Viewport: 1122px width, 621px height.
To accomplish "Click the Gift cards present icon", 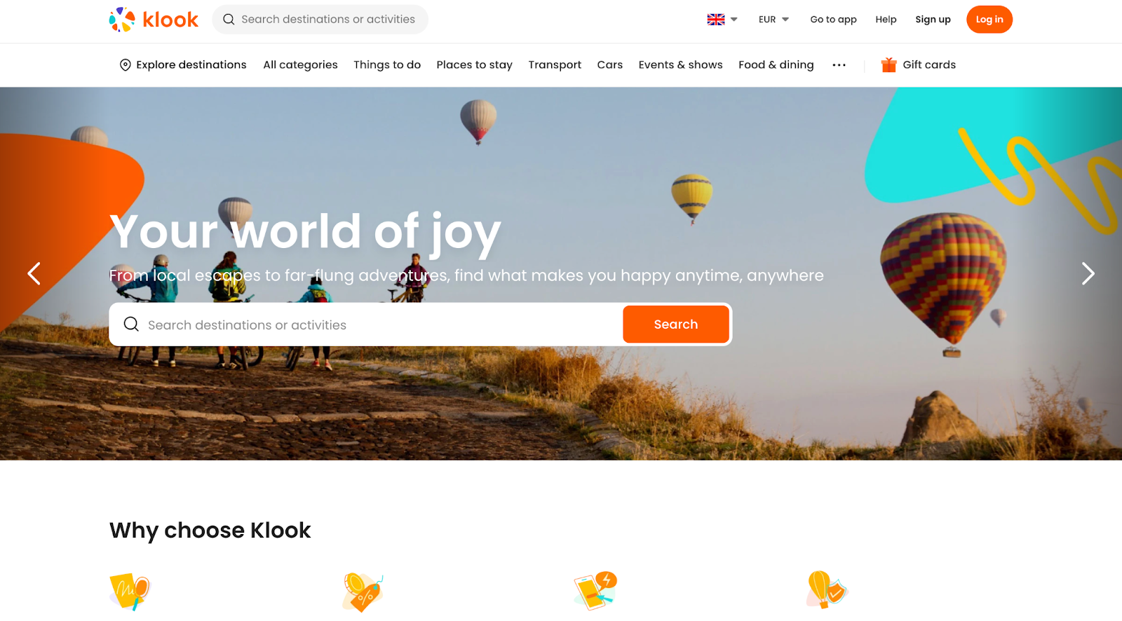I will 888,64.
